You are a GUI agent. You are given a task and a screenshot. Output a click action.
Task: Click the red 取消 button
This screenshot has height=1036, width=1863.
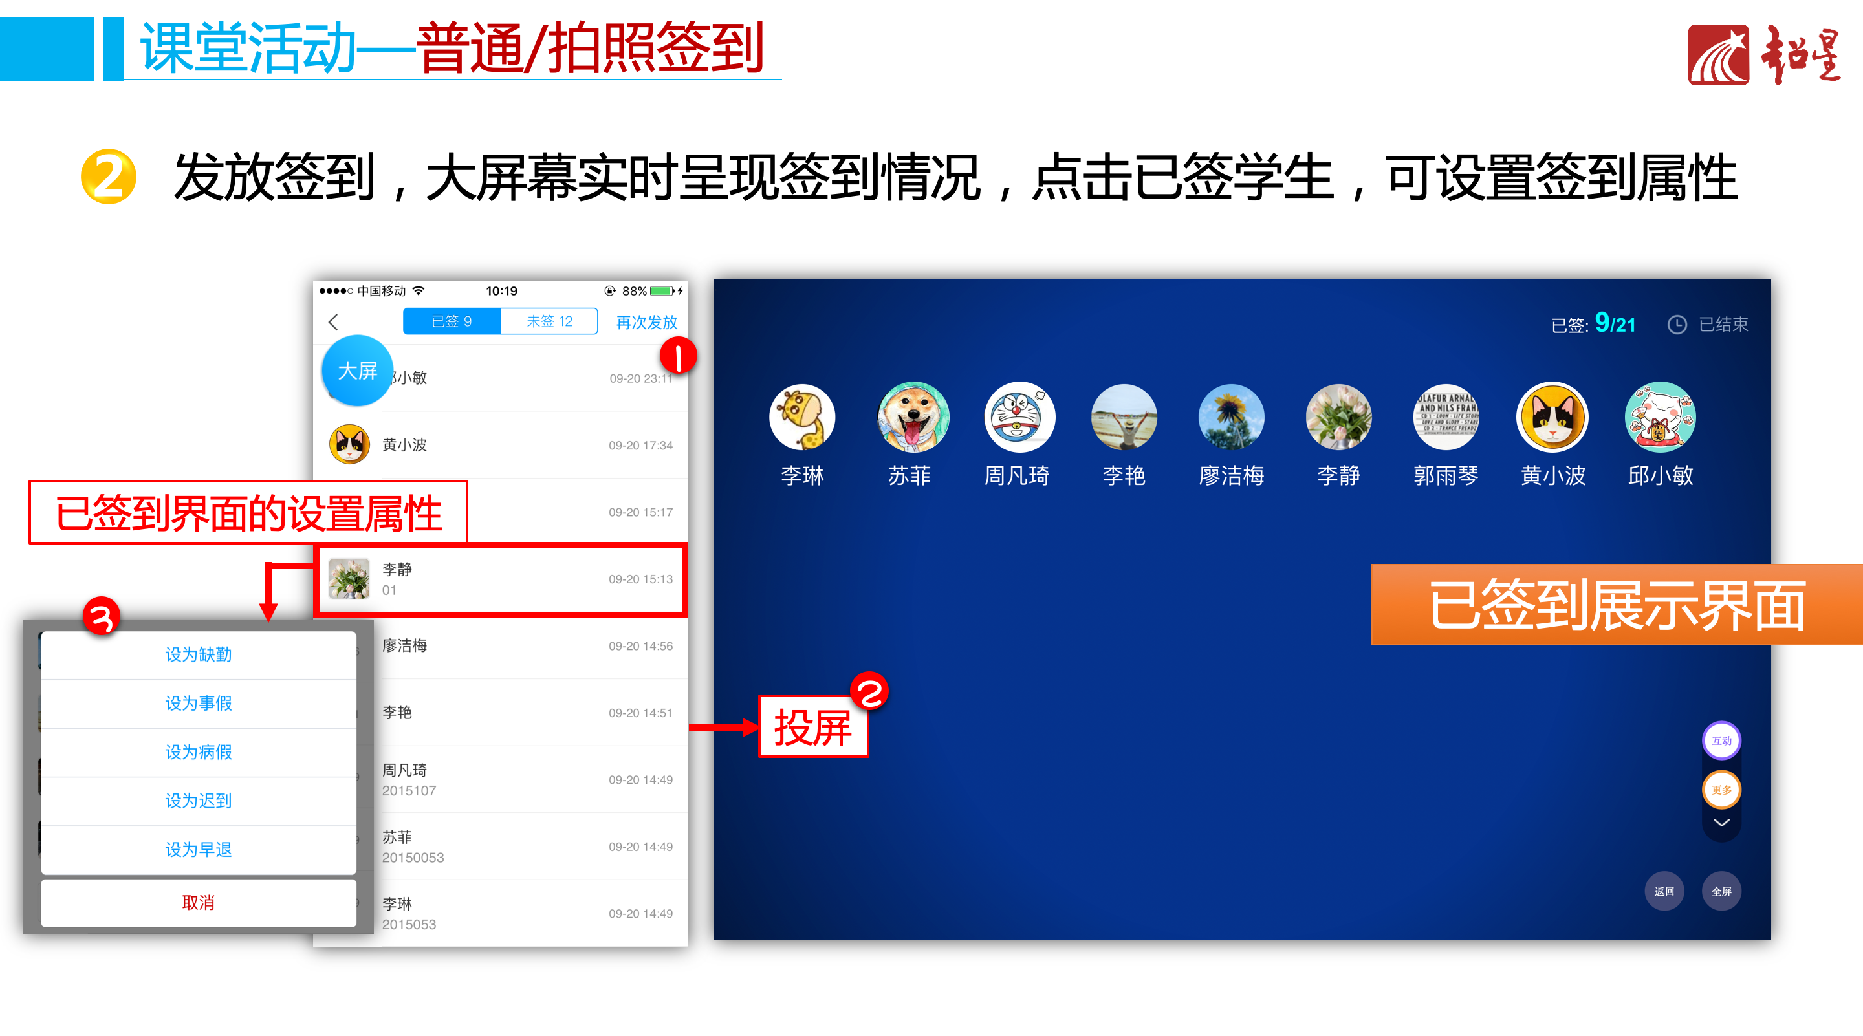(x=199, y=902)
